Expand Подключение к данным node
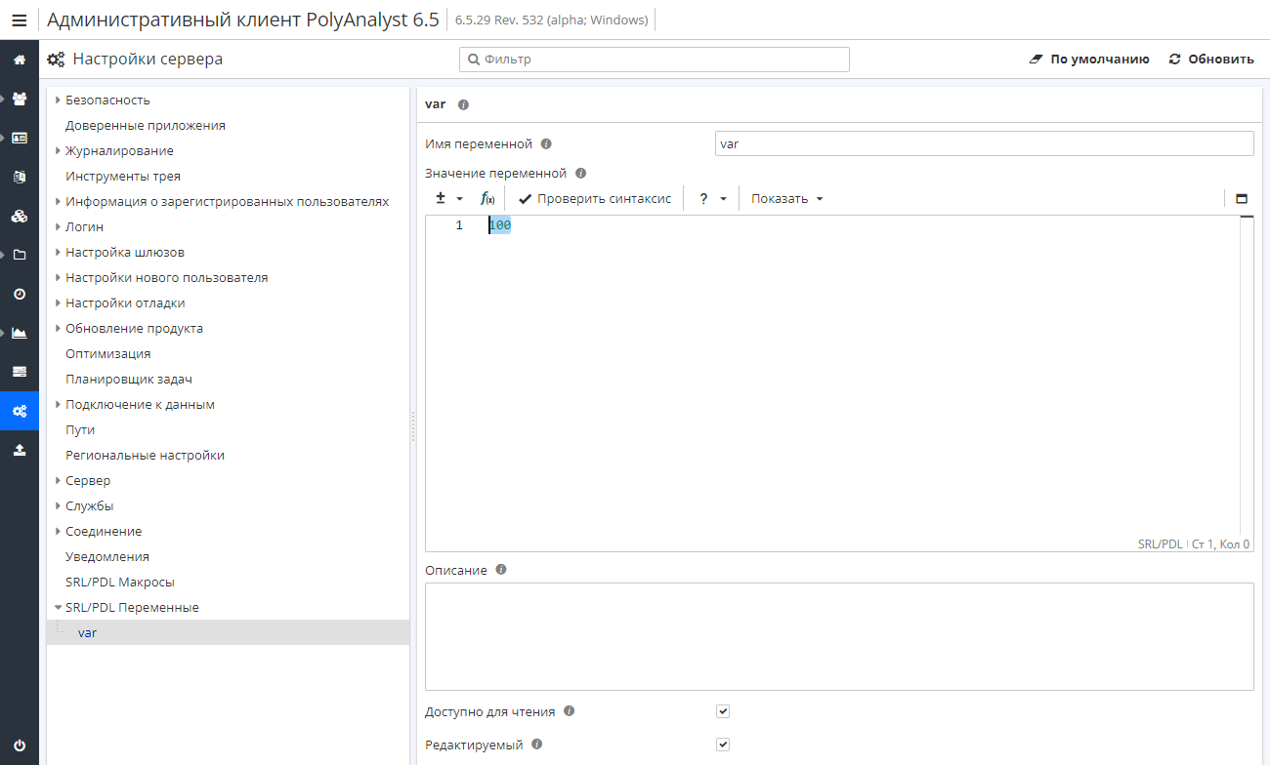The image size is (1270, 765). pos(59,404)
